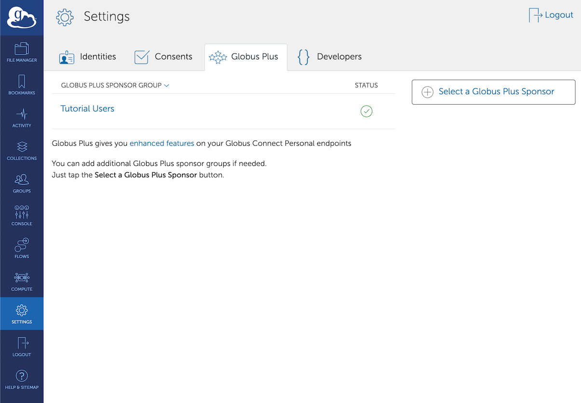Viewport: 581px width, 403px height.
Task: Click Logout in the top right corner
Action: pyautogui.click(x=551, y=15)
